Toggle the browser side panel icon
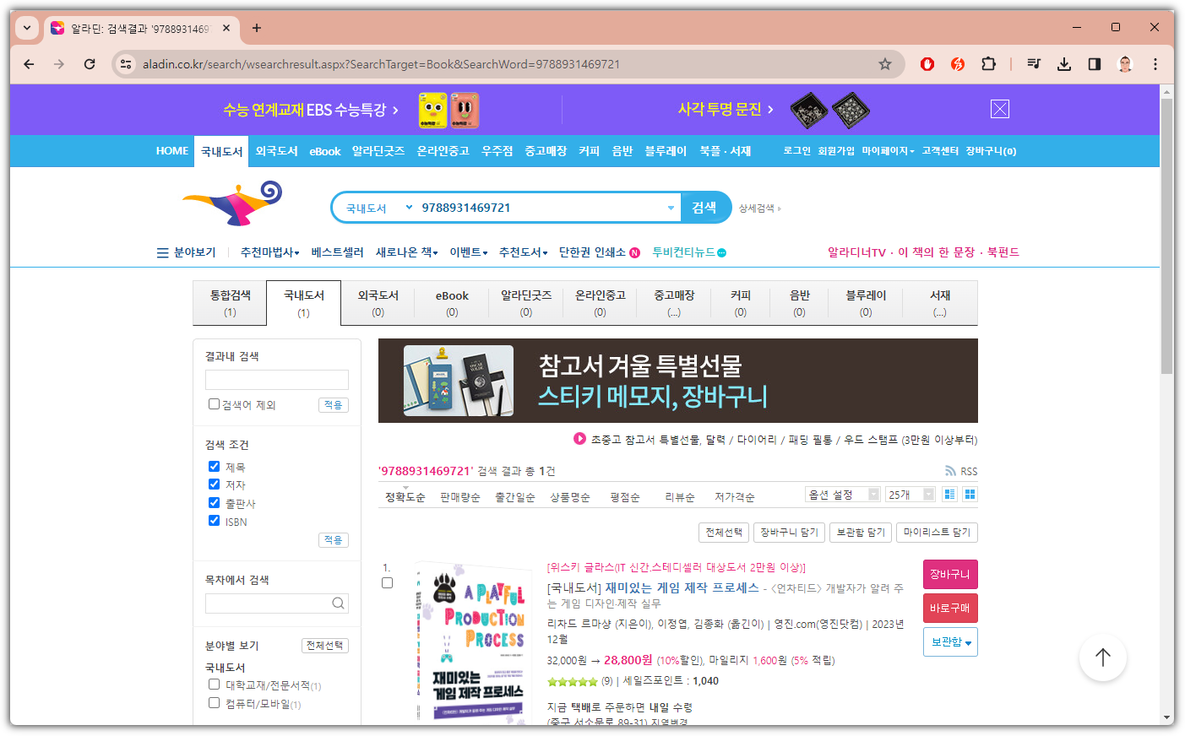 pos(1095,64)
